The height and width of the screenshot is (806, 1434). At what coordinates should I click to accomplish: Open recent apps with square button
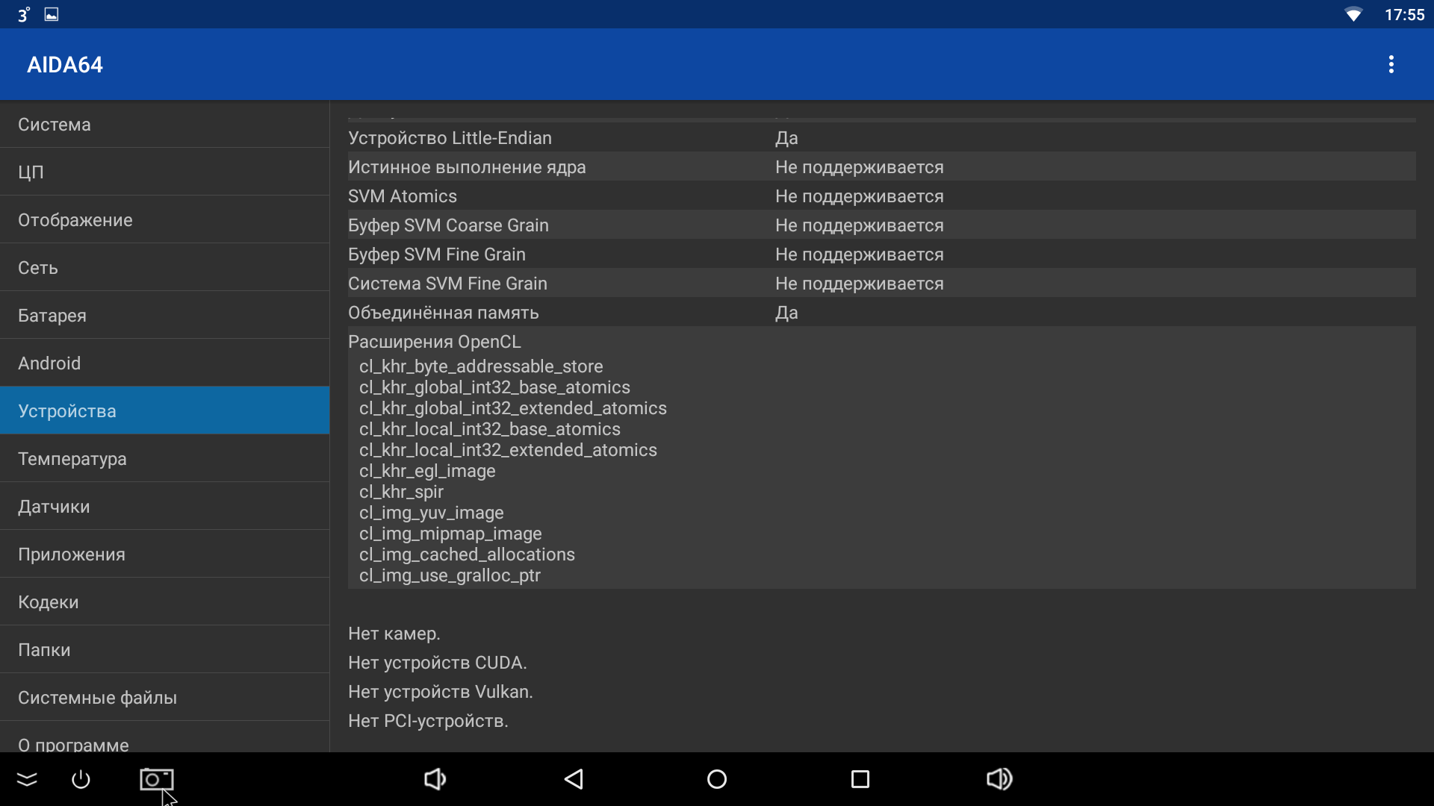(x=860, y=779)
